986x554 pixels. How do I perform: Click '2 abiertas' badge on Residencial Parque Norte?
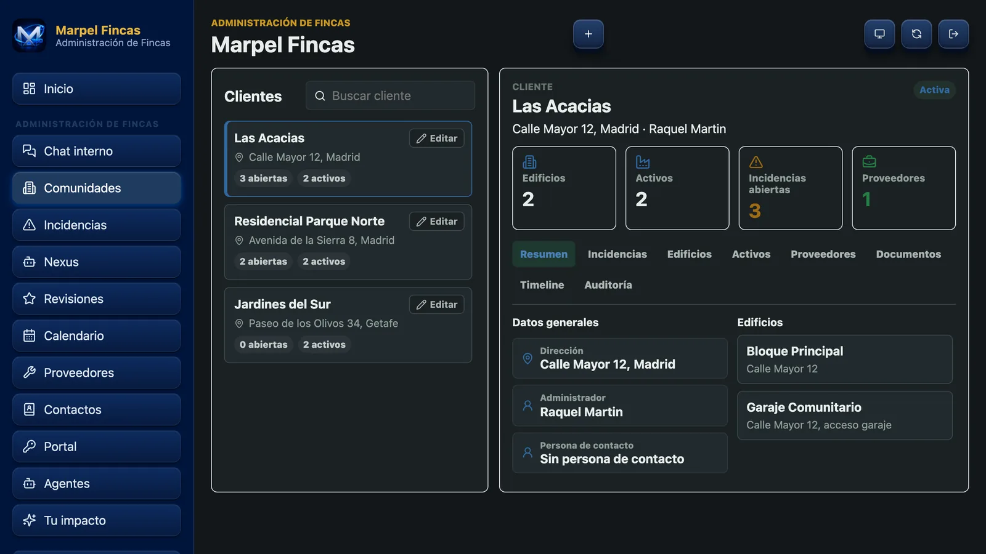pyautogui.click(x=263, y=261)
